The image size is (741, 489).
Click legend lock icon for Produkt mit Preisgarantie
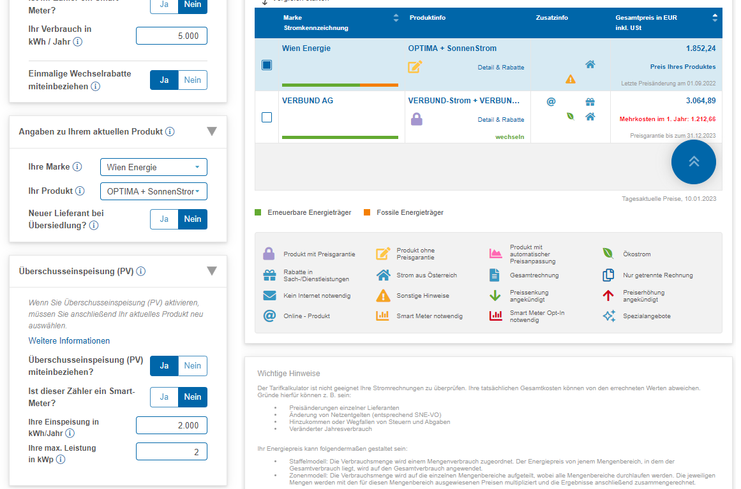pos(269,254)
